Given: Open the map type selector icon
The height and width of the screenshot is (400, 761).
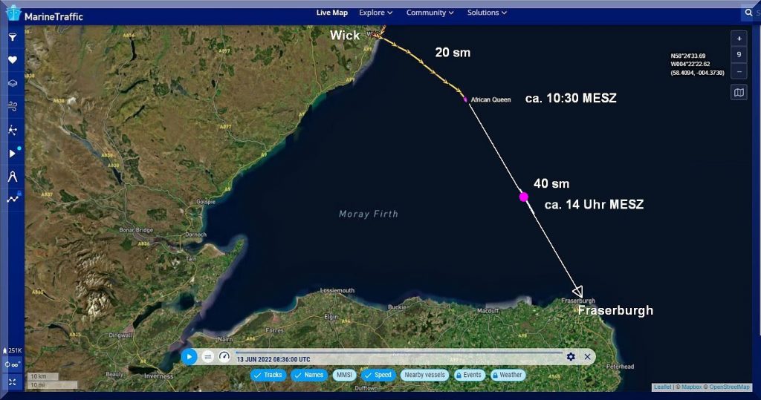Looking at the screenshot, I should pyautogui.click(x=739, y=93).
